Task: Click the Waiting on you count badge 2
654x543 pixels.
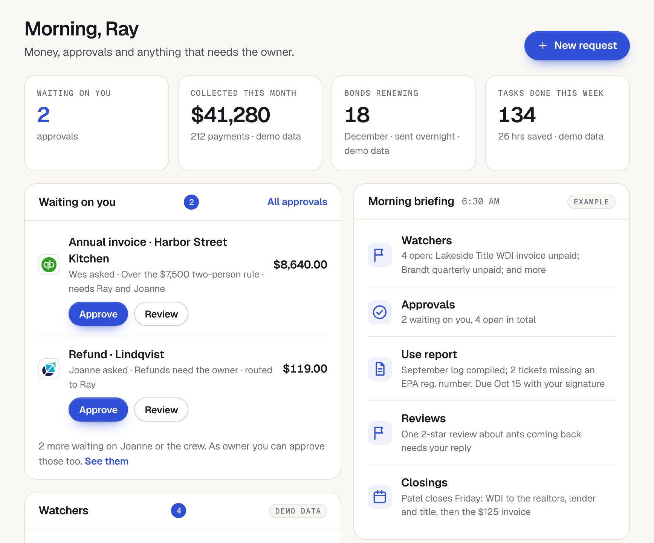Action: 191,202
